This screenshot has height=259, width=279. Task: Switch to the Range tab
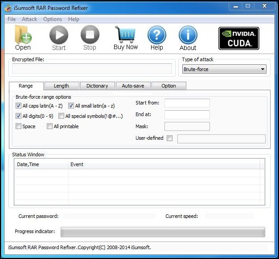click(x=26, y=86)
